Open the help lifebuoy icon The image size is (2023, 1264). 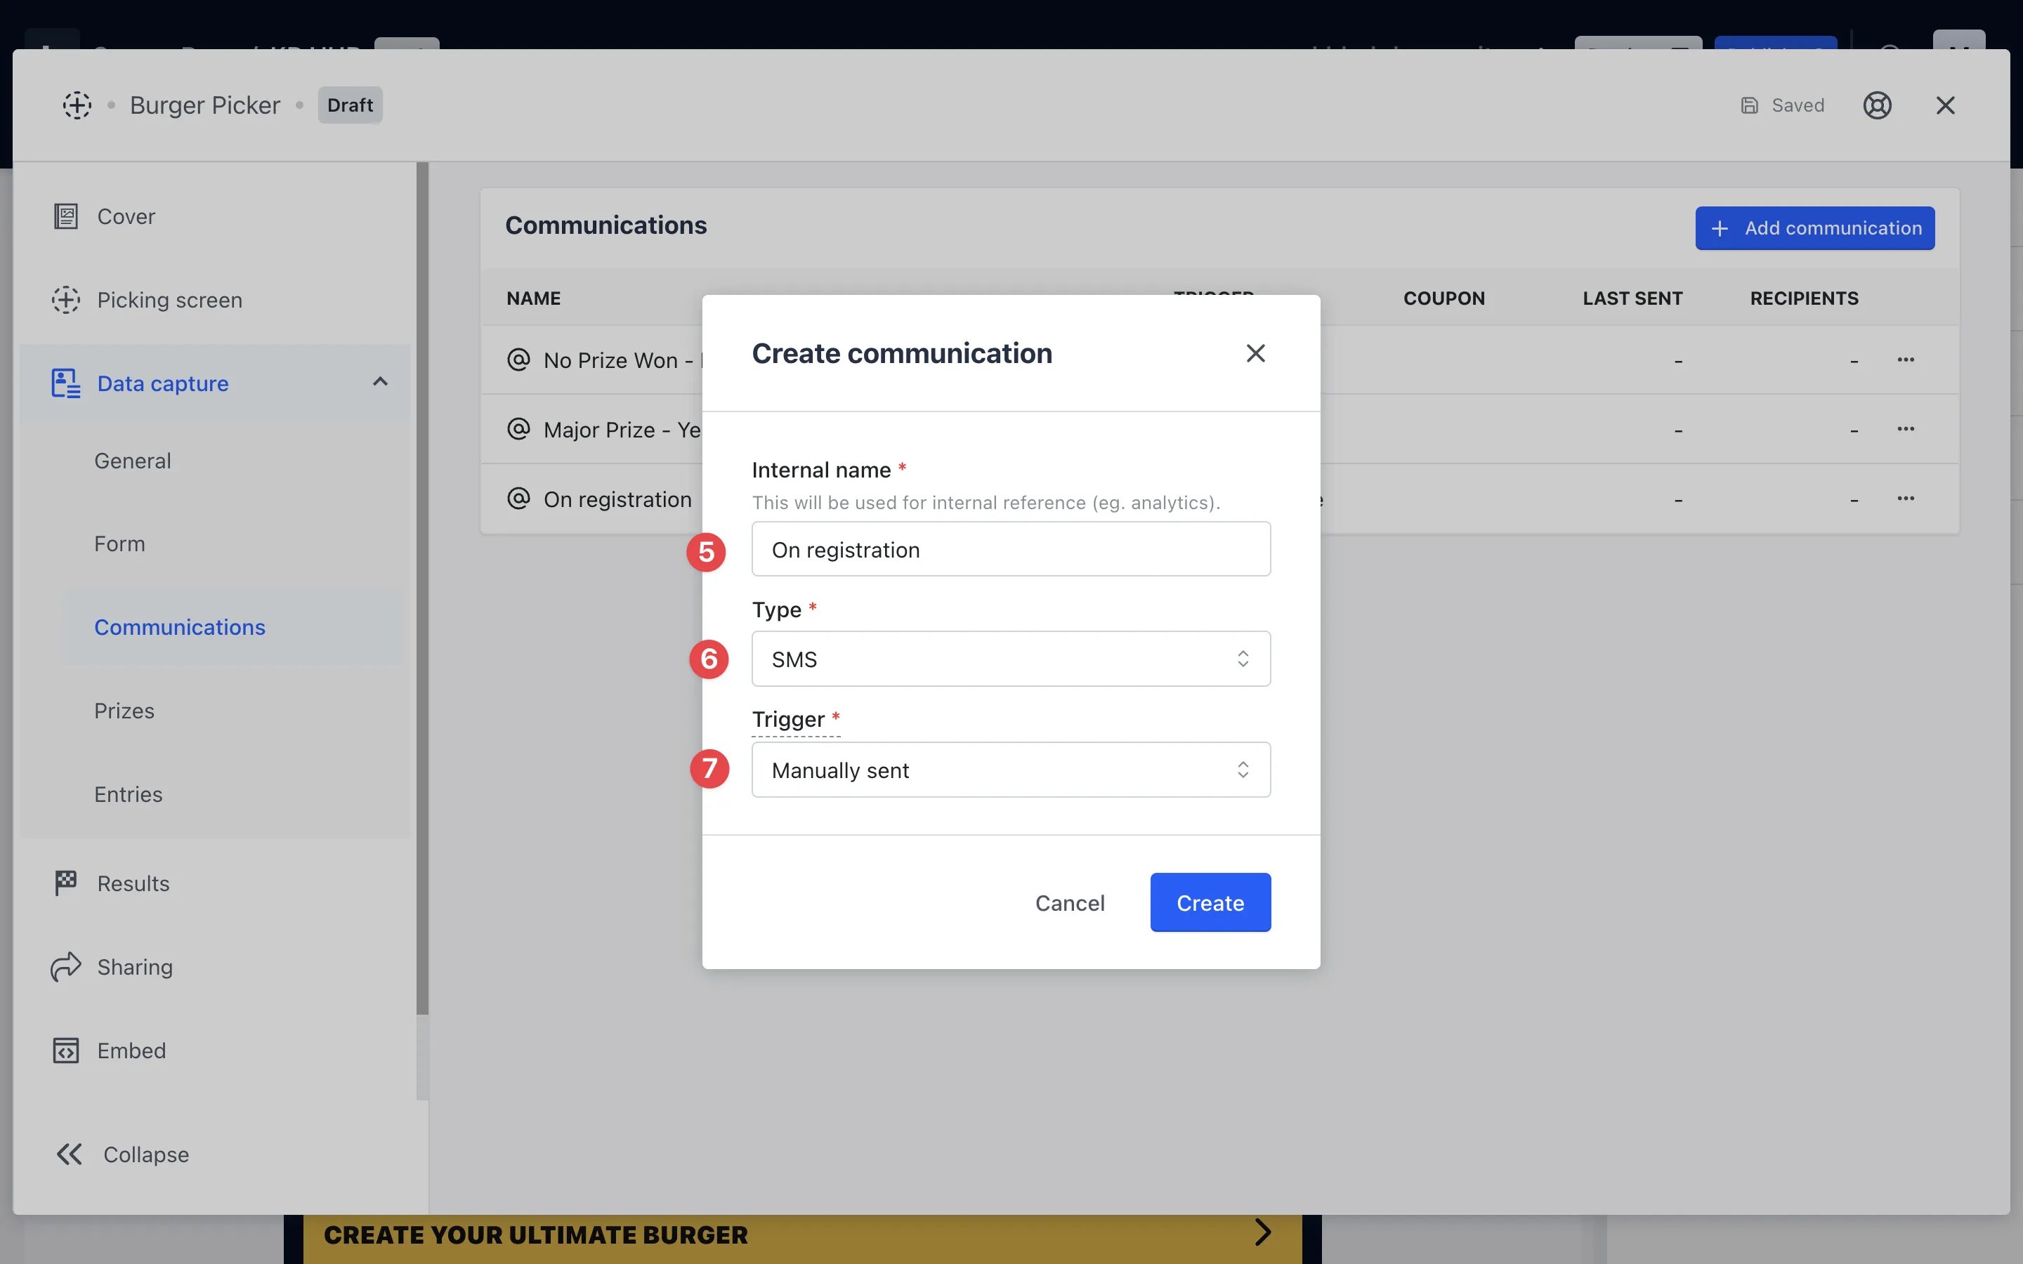(x=1877, y=105)
